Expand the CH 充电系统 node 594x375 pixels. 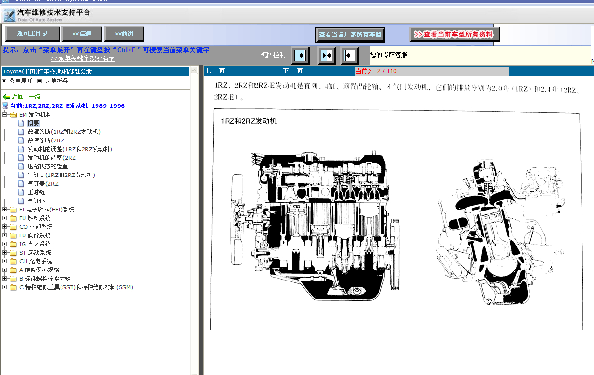[5, 261]
